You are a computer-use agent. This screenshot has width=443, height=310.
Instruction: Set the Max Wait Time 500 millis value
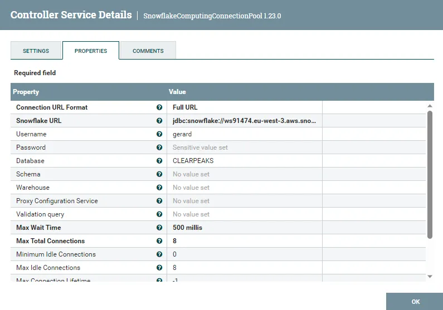coord(244,228)
